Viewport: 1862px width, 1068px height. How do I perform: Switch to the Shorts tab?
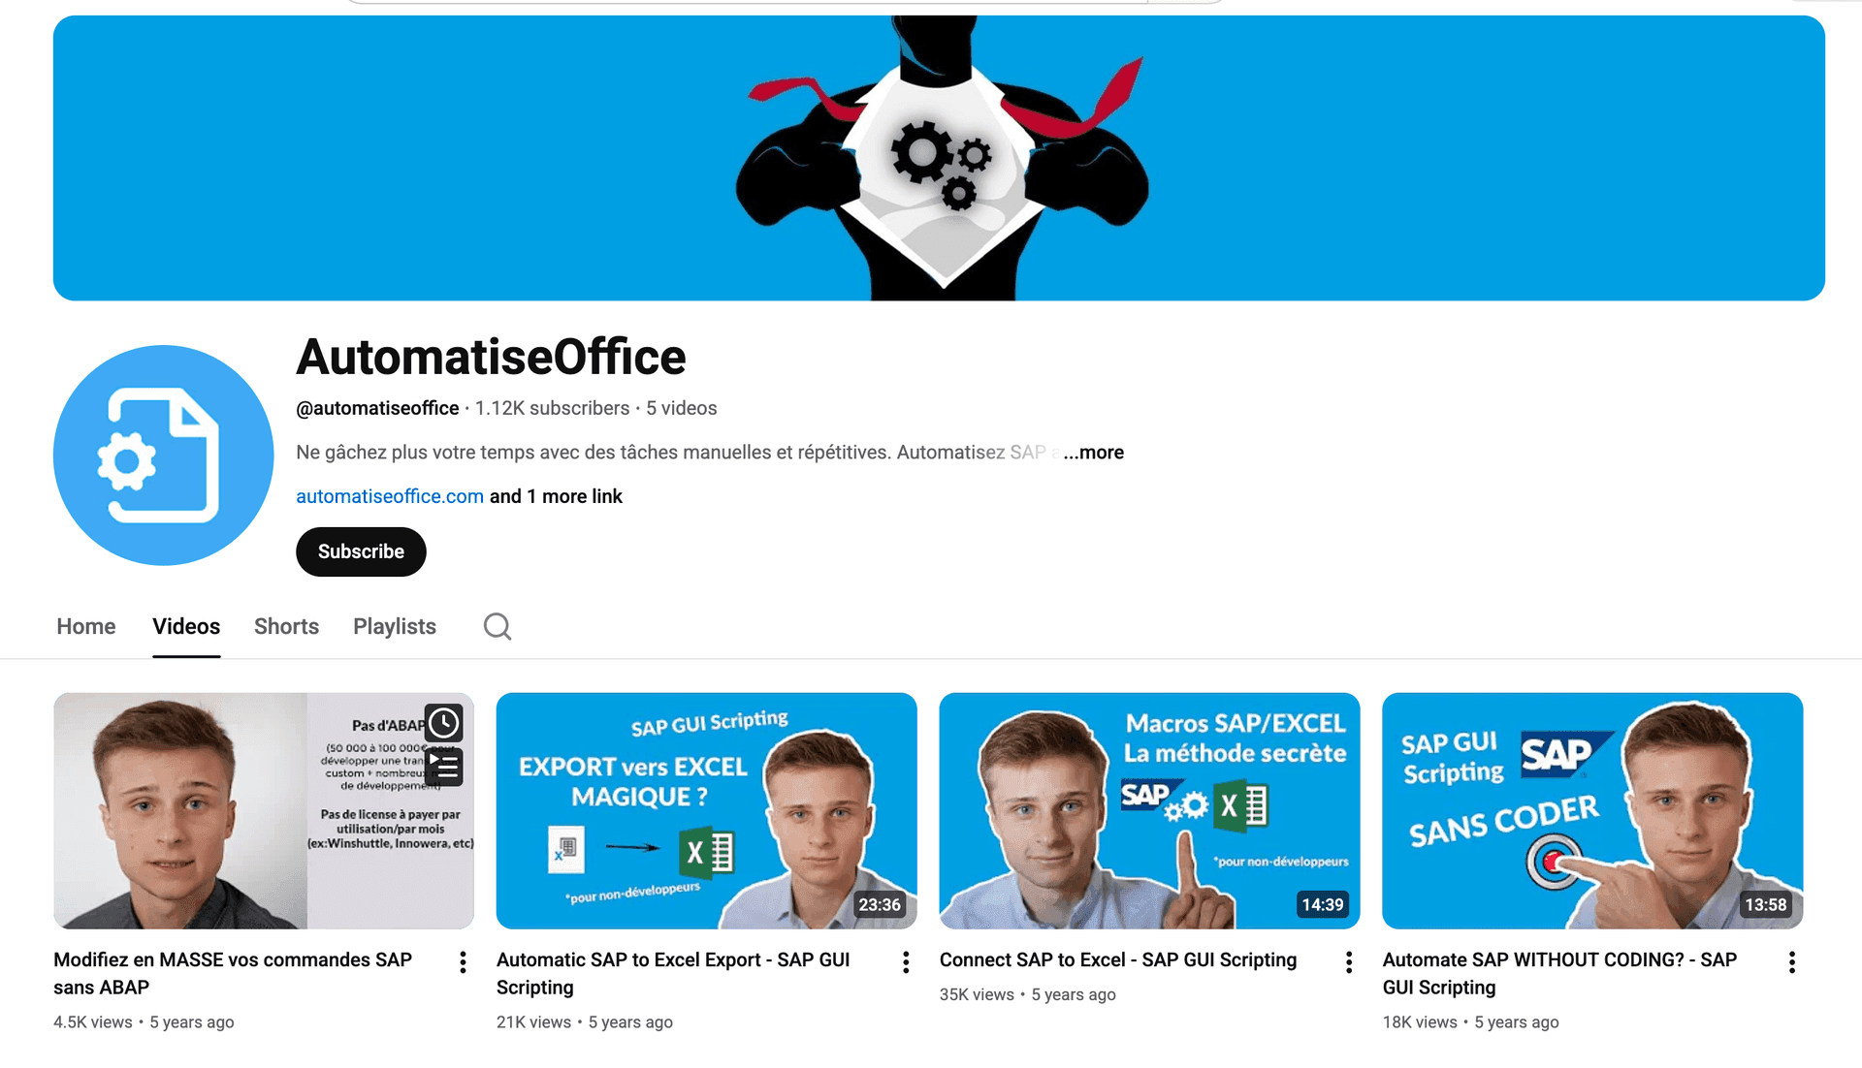[x=286, y=627]
